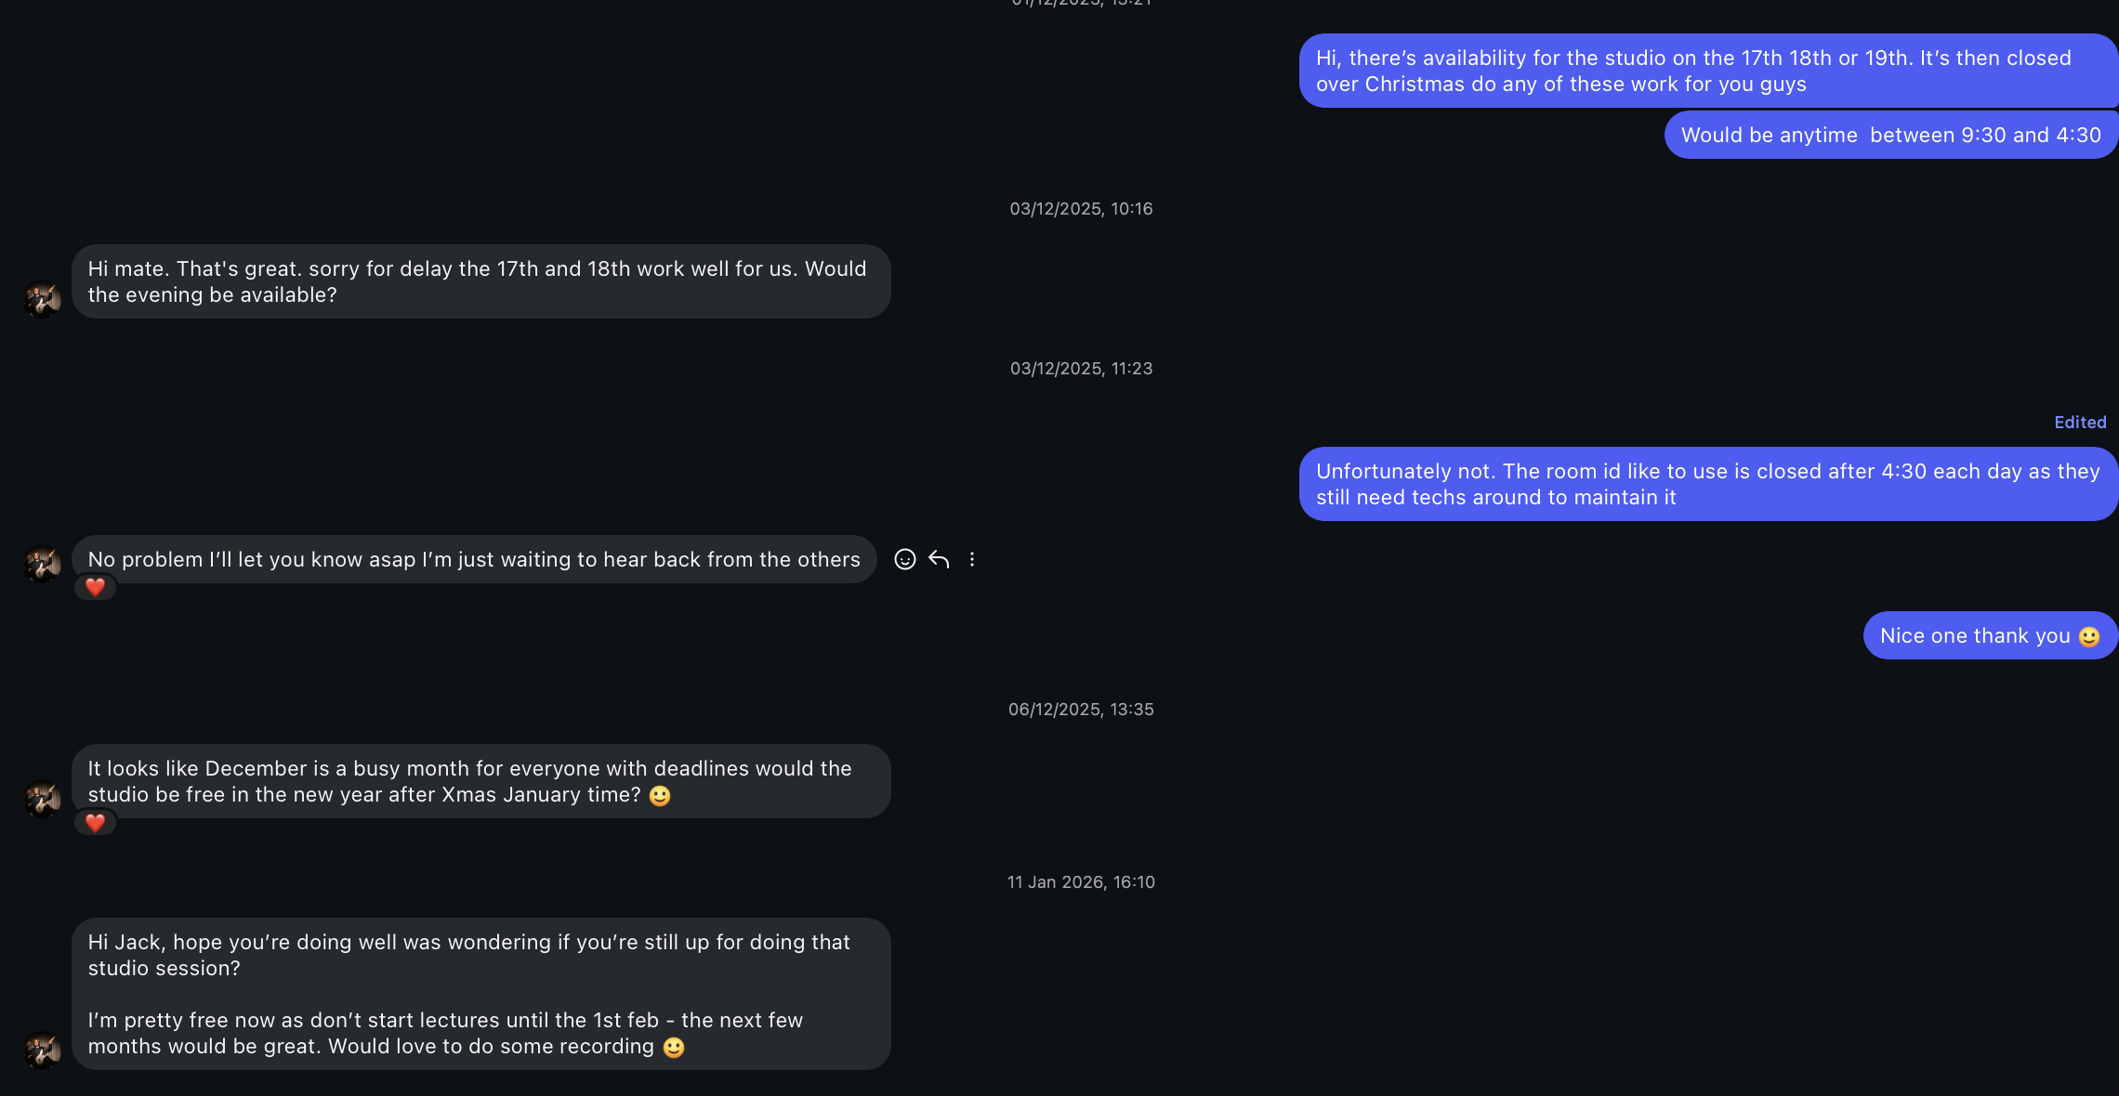Click avatar next to 'No problem' message

point(42,564)
